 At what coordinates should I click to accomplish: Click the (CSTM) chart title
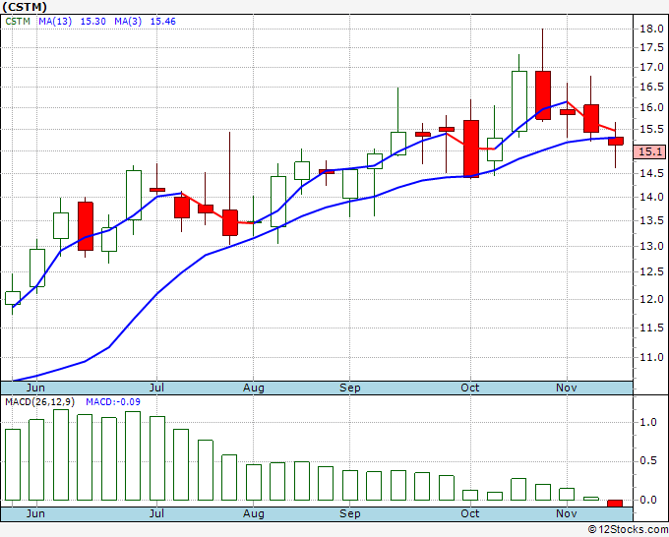pos(25,7)
